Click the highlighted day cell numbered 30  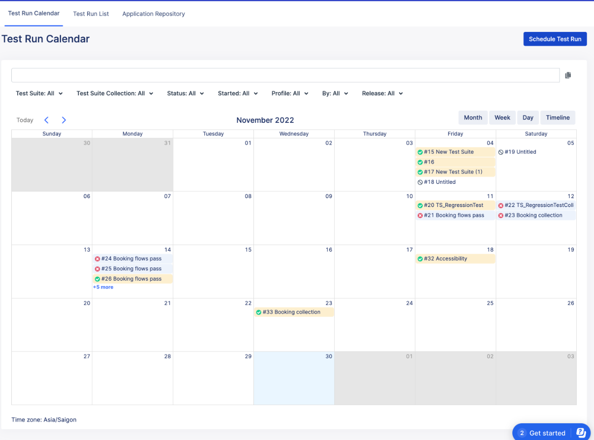[294, 378]
